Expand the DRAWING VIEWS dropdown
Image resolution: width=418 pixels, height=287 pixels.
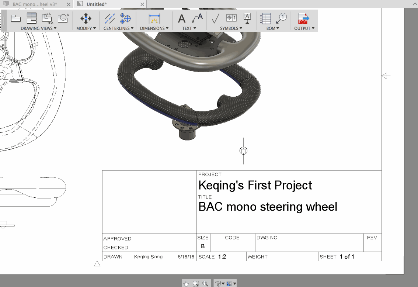click(x=39, y=28)
